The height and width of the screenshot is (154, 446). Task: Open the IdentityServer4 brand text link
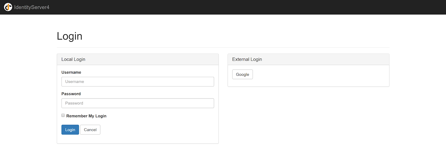(x=31, y=7)
